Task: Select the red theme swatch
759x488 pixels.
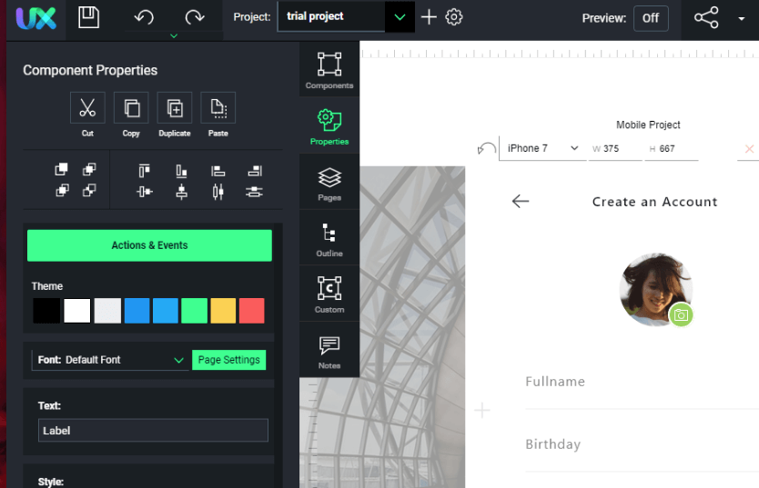Action: 252,311
